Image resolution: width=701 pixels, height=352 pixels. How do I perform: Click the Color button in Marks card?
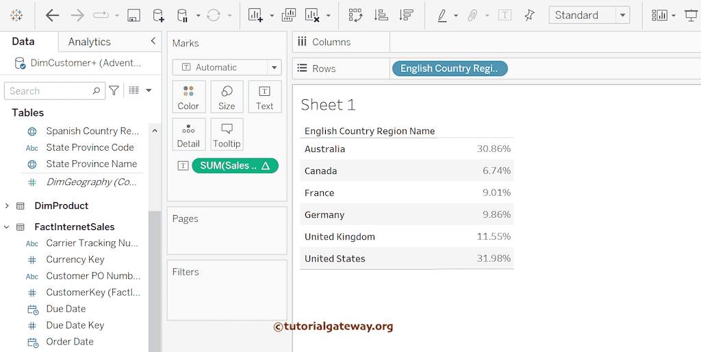point(188,97)
